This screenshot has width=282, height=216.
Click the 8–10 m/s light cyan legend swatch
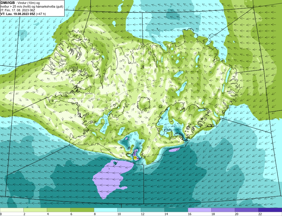coord(106,210)
